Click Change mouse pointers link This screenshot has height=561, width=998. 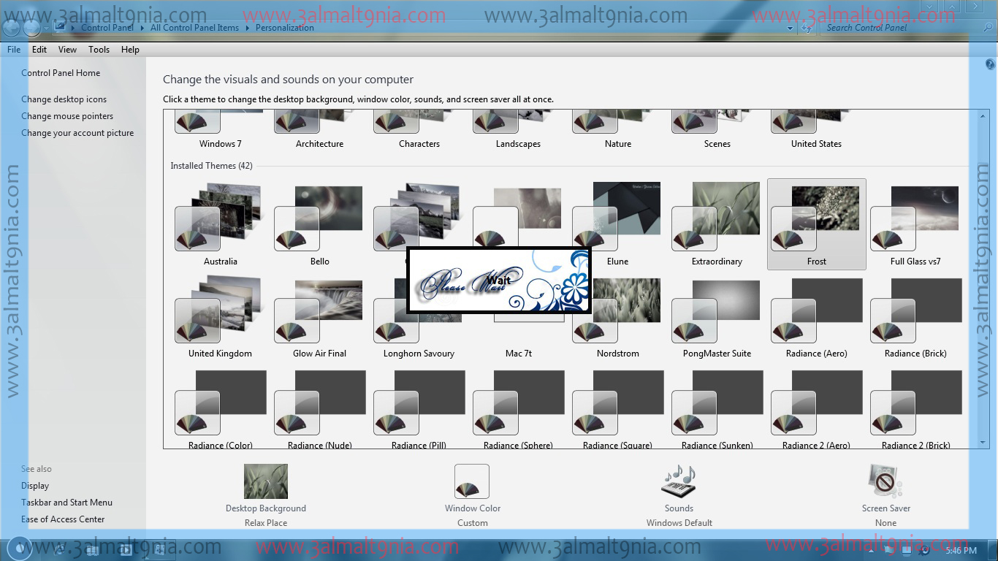pyautogui.click(x=67, y=116)
